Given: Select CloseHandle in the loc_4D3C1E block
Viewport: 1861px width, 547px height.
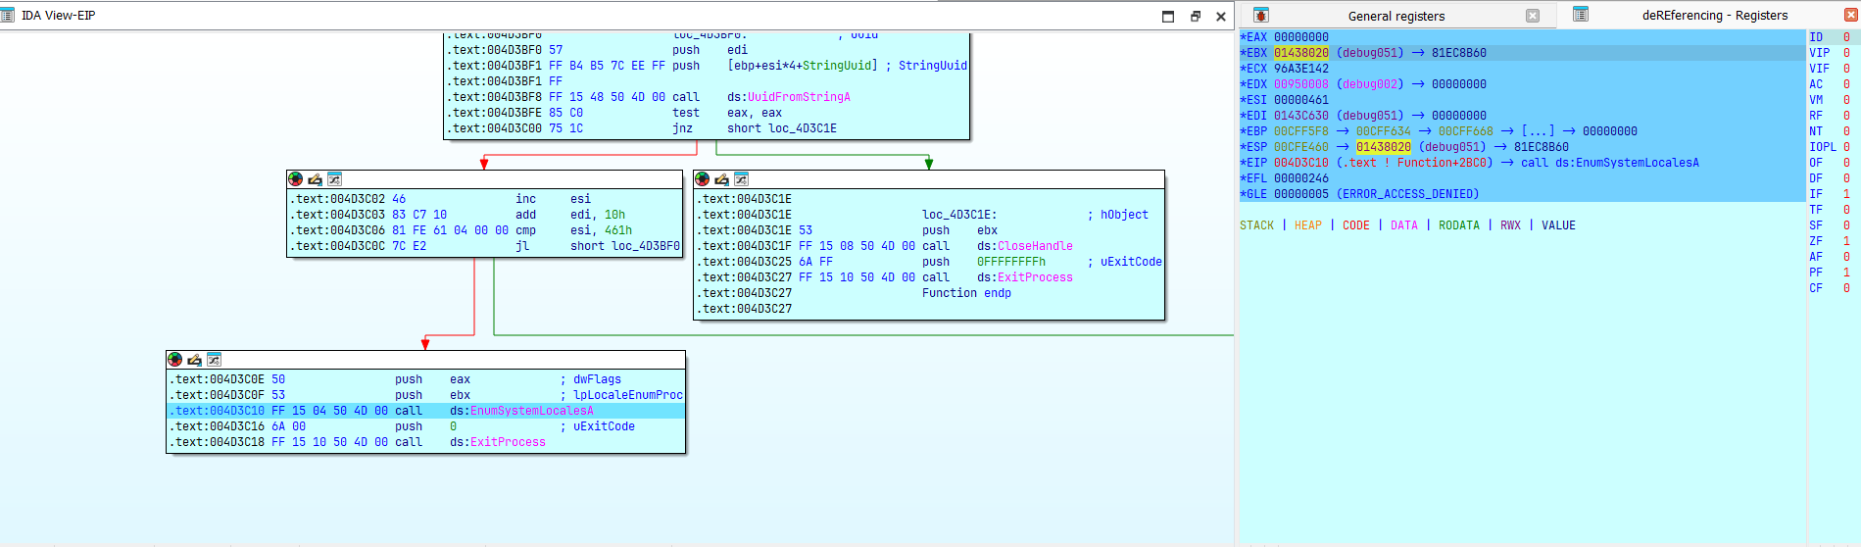Looking at the screenshot, I should pos(1035,246).
